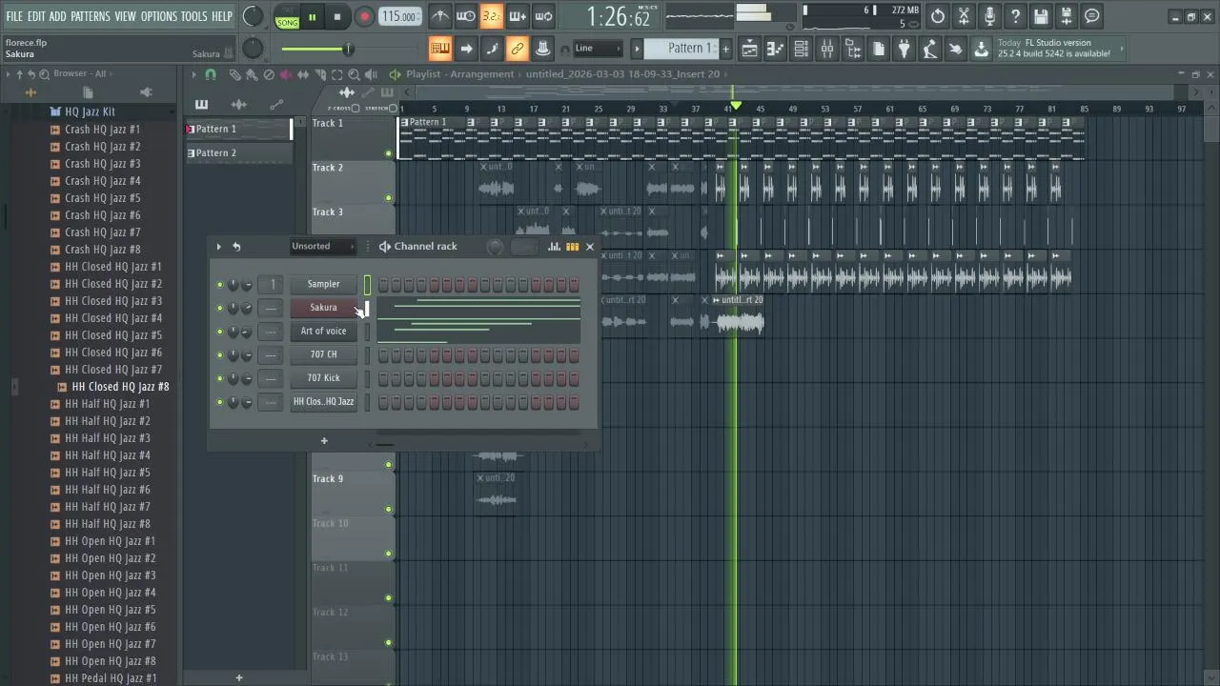The image size is (1220, 686).
Task: Select Pattern 2 in the picker
Action: click(x=238, y=152)
